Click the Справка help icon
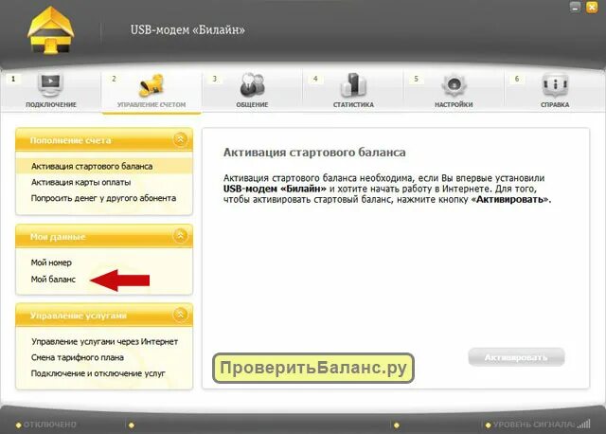This screenshot has width=606, height=434. [555, 84]
